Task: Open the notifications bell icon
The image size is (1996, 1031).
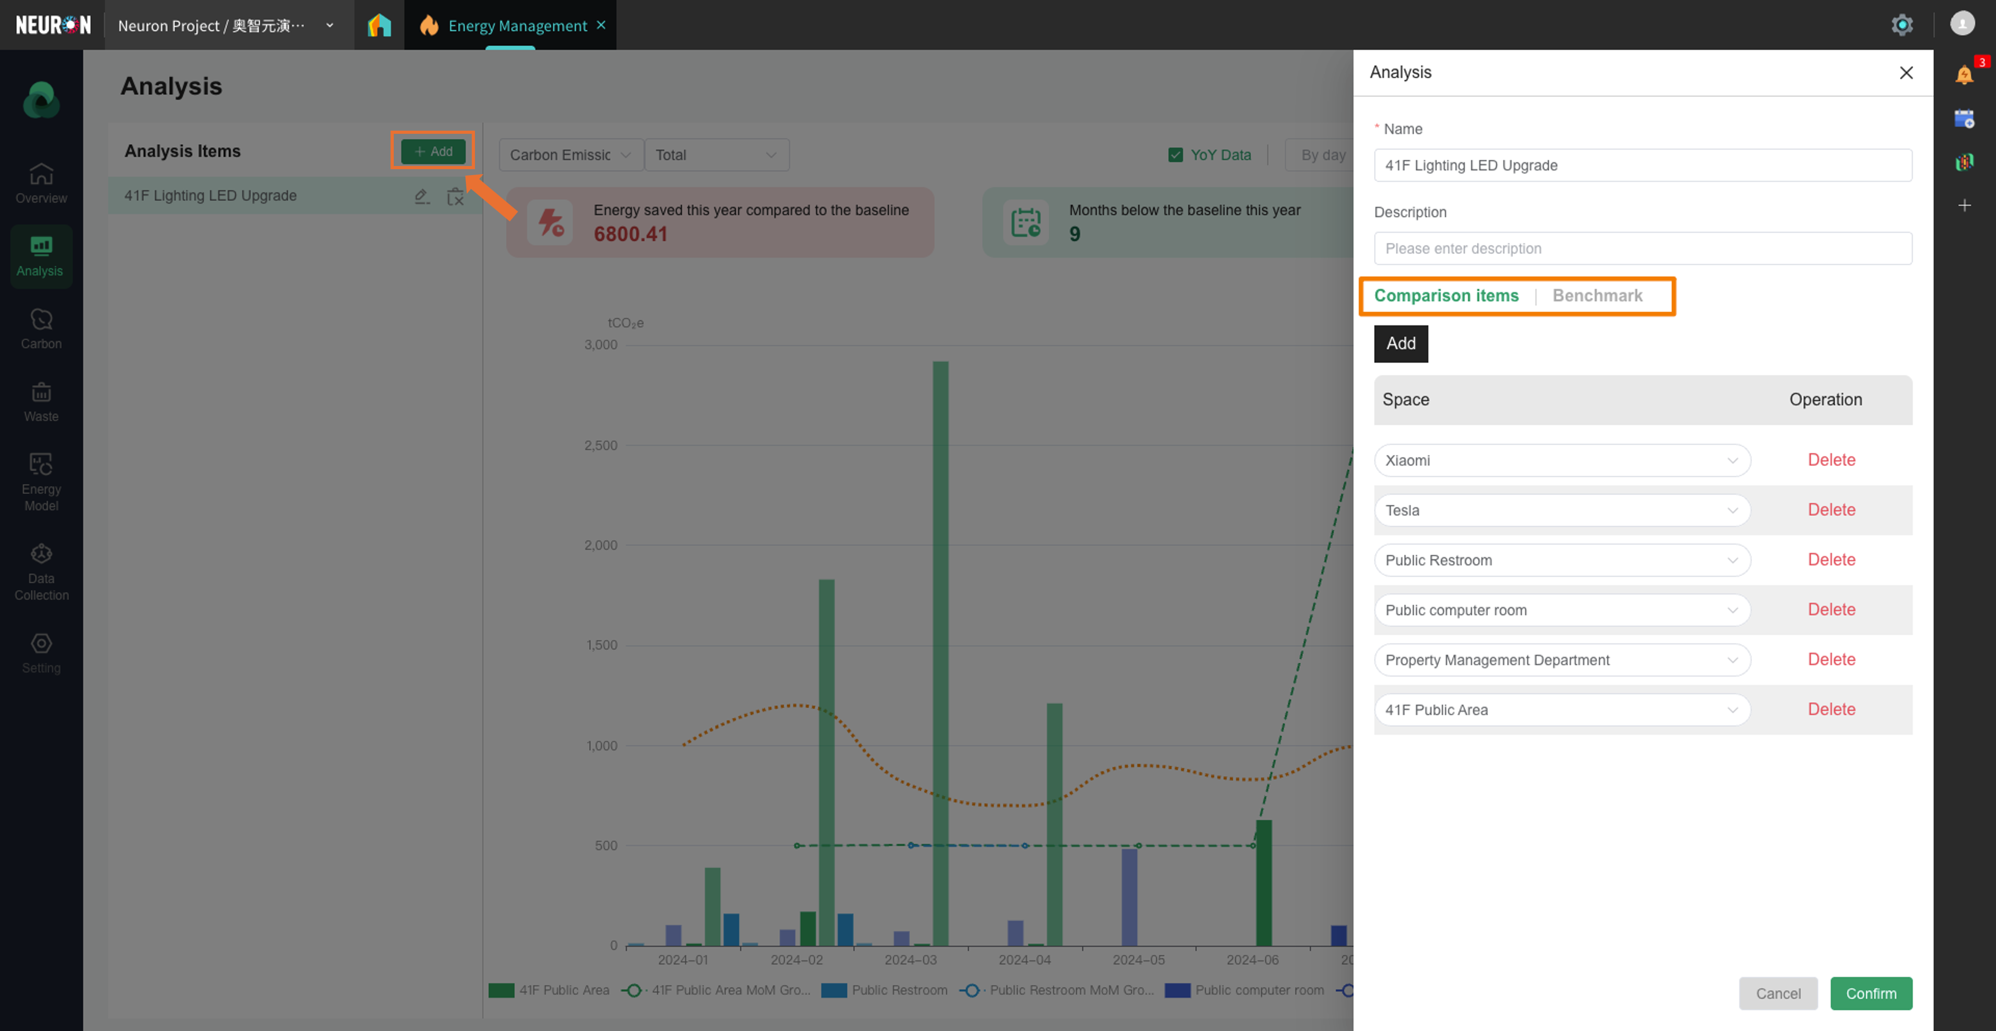Action: pos(1963,75)
